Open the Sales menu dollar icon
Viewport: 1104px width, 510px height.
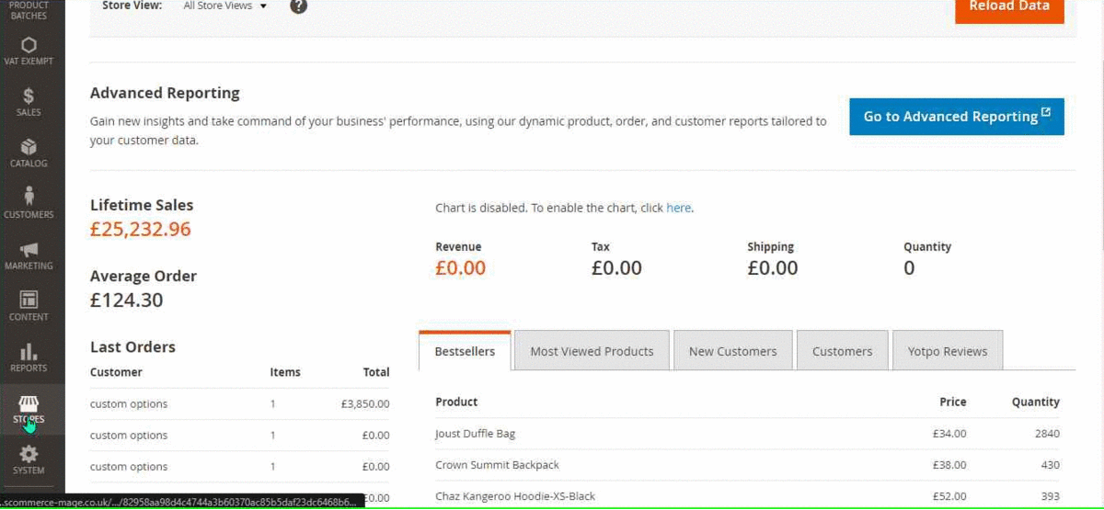(29, 96)
